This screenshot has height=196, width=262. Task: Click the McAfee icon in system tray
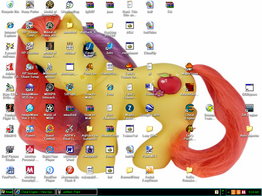[x=244, y=192]
